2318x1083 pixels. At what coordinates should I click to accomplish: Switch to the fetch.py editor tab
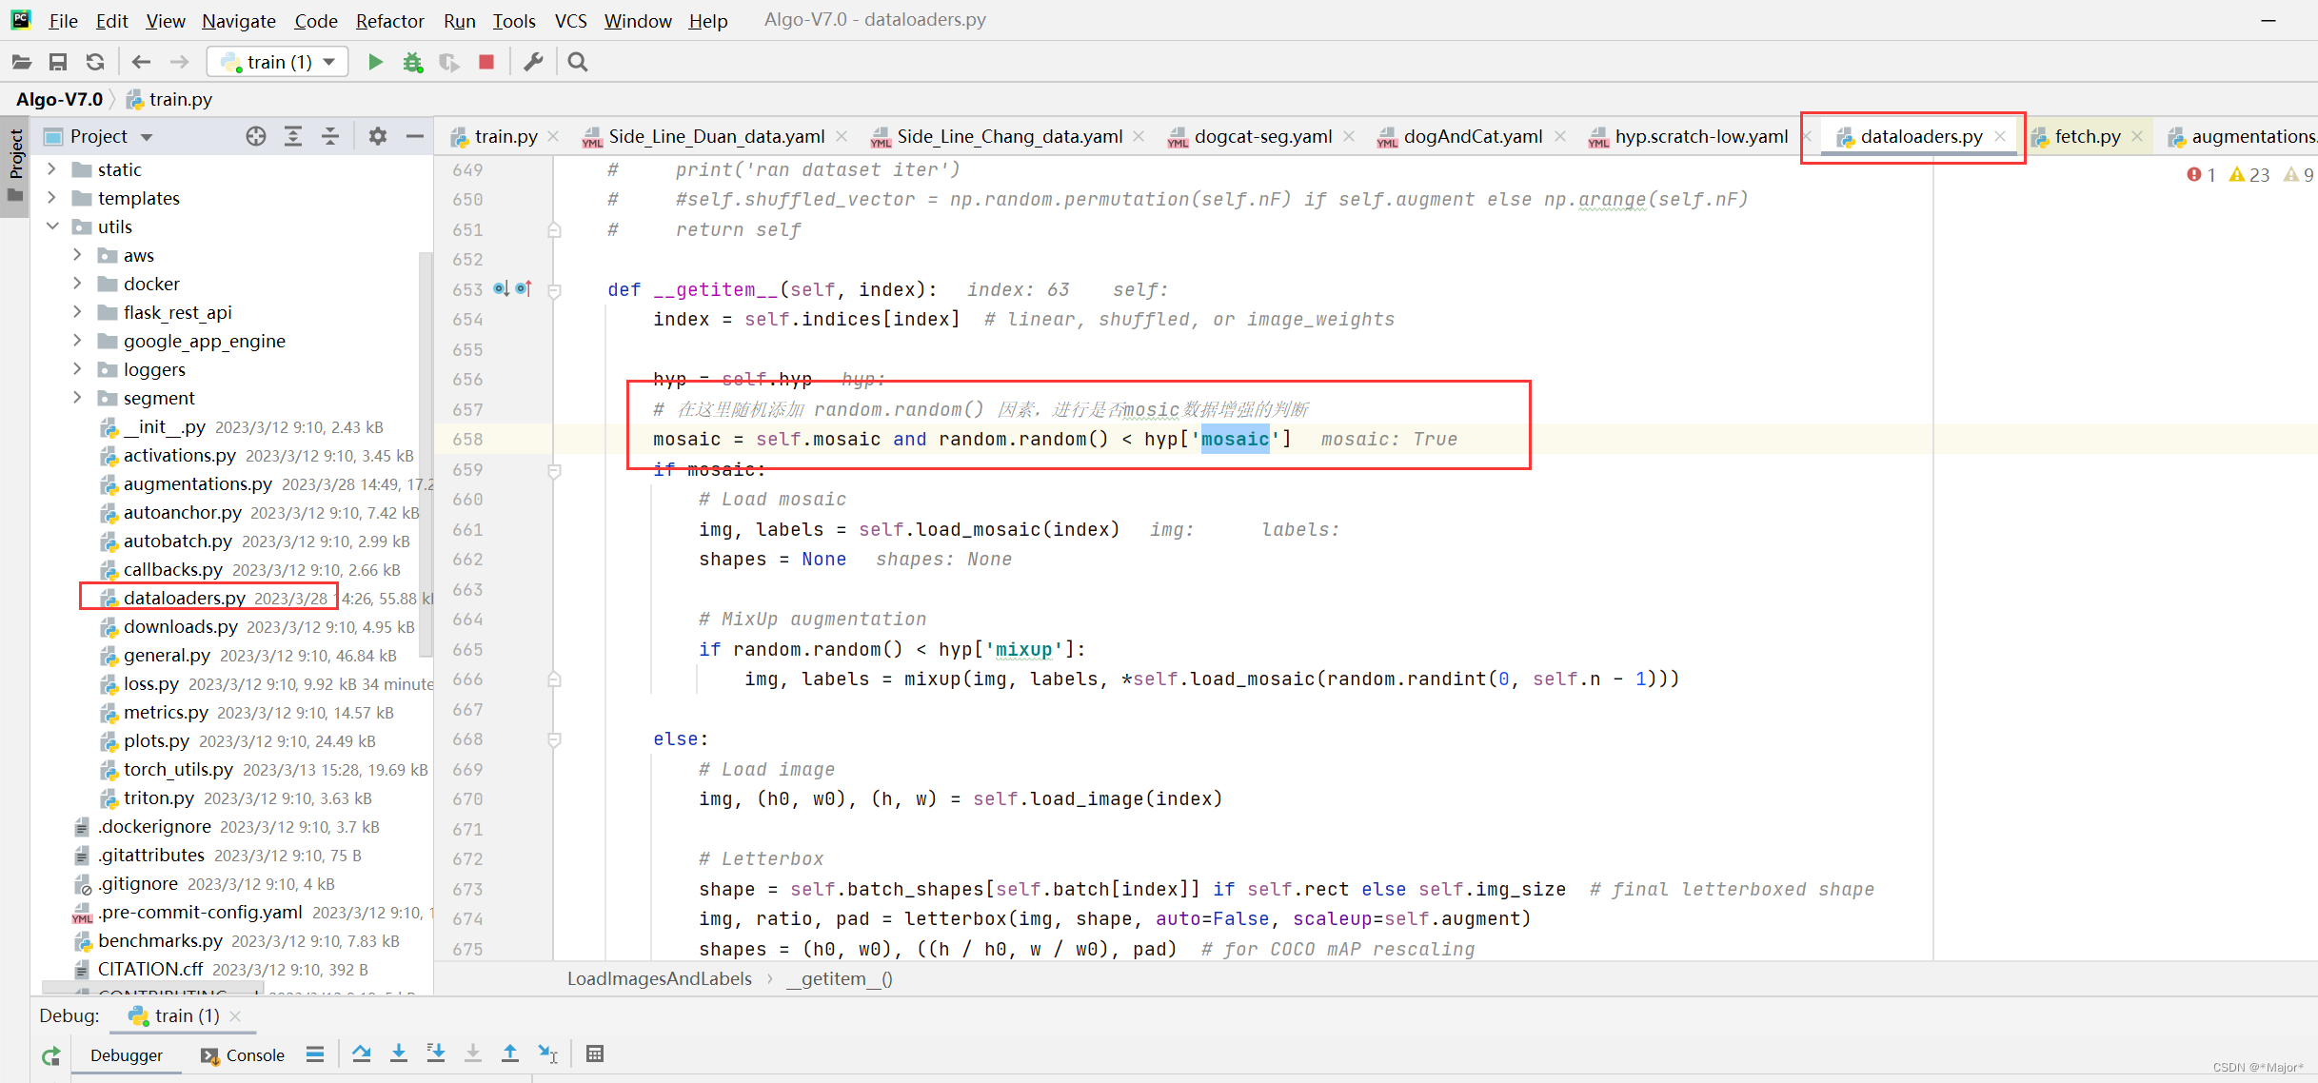pyautogui.click(x=2087, y=136)
